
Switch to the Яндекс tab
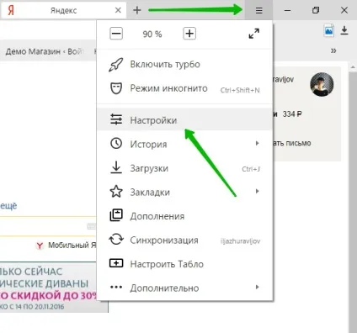tap(63, 10)
